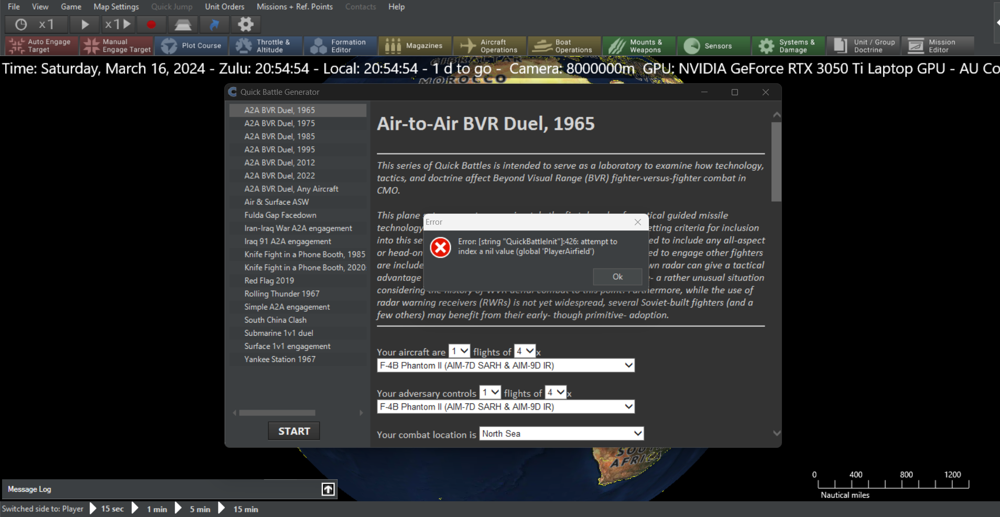Viewport: 1000px width, 517px height.
Task: Click the blue arrow toolbar icon
Action: click(x=214, y=25)
